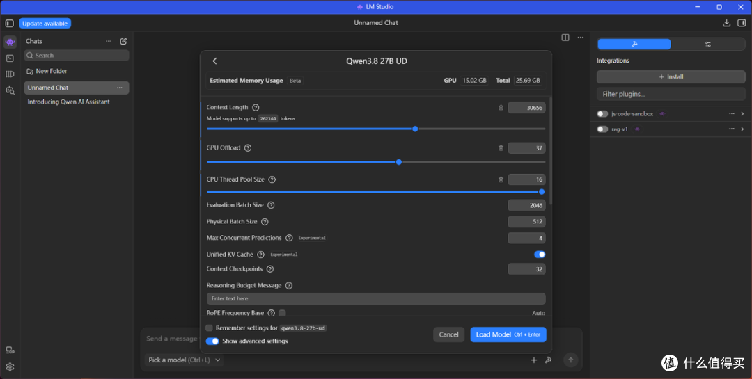
Task: Open more options for Unnamed Chat
Action: click(120, 88)
